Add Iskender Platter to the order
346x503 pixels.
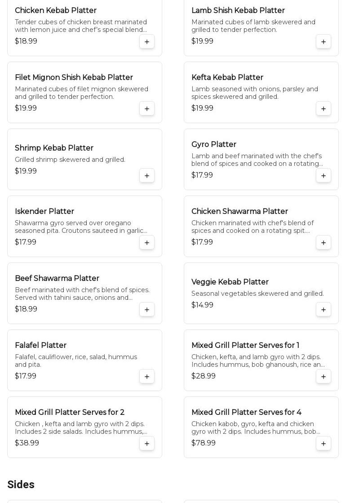[147, 243]
